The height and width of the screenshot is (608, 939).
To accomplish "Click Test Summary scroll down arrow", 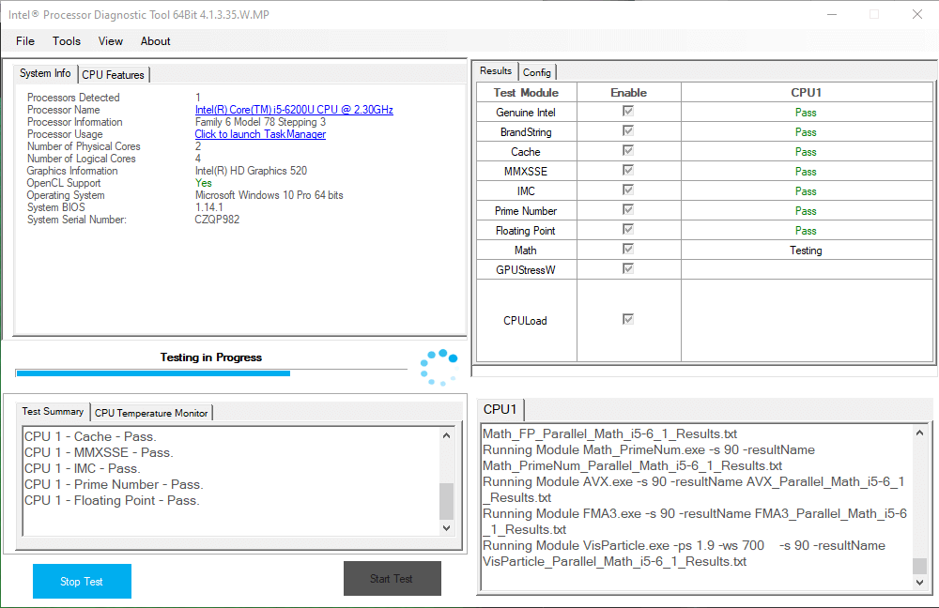I will pyautogui.click(x=446, y=528).
